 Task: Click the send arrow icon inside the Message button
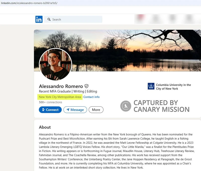68,110
